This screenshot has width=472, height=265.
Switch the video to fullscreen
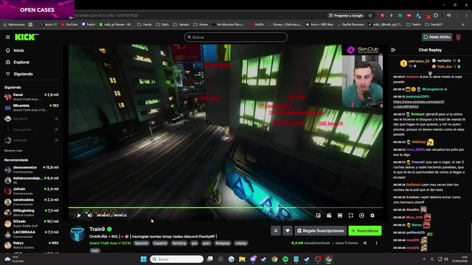351,215
